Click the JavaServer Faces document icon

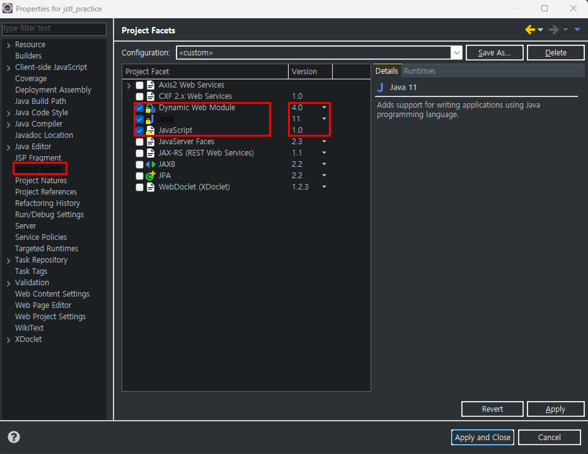(151, 142)
